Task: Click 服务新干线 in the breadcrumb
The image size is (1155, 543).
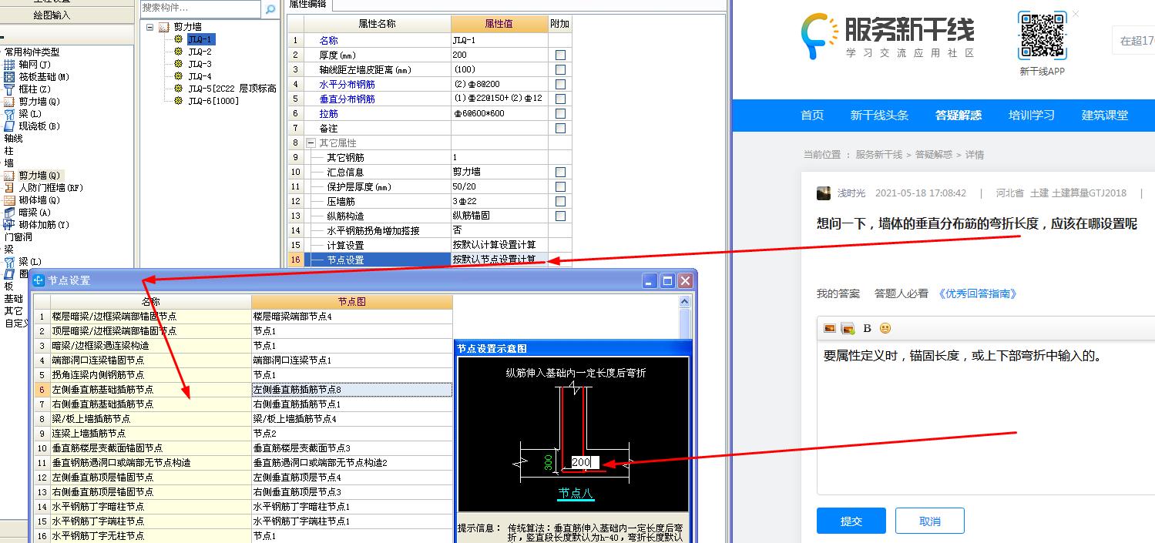Action: coord(878,155)
